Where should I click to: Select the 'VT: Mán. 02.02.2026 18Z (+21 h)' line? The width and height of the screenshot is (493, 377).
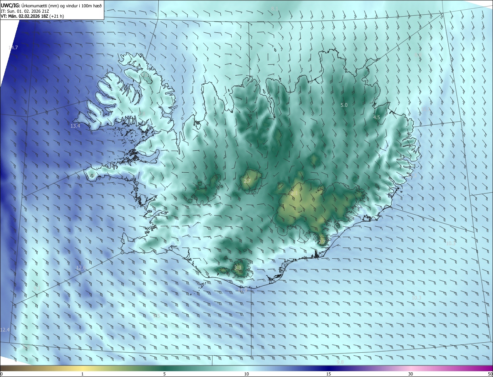[33, 17]
